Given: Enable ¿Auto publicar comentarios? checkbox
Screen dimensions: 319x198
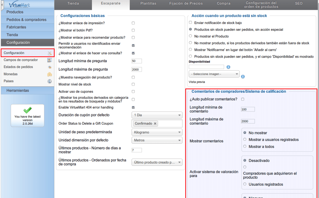Looking at the screenshot, I should coord(243,99).
